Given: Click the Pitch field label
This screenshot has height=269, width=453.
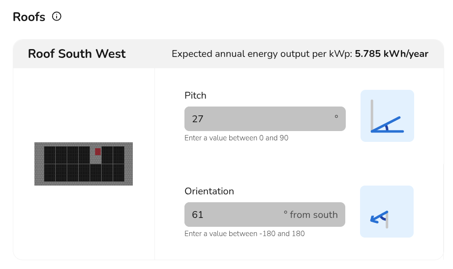Looking at the screenshot, I should pyautogui.click(x=195, y=95).
